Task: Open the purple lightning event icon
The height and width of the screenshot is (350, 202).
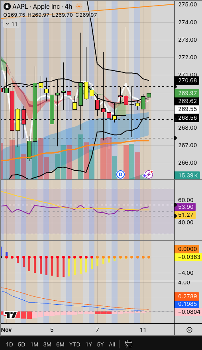Action: pyautogui.click(x=148, y=175)
